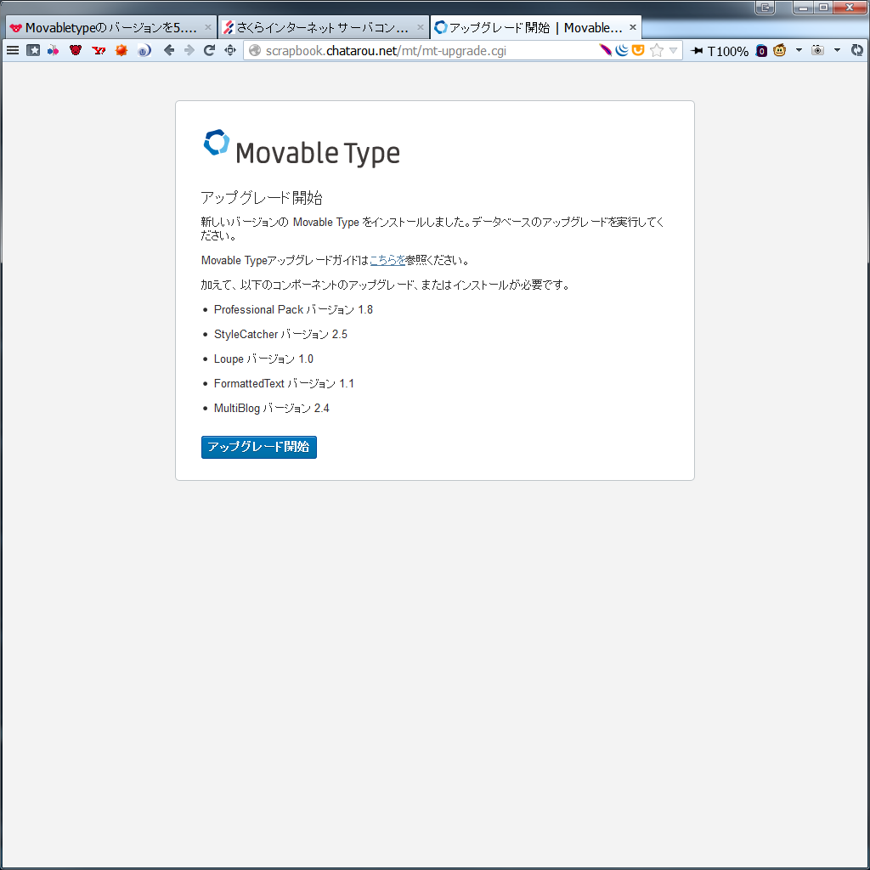Click the アップグレード開始 blue button
The width and height of the screenshot is (870, 870).
258,447
